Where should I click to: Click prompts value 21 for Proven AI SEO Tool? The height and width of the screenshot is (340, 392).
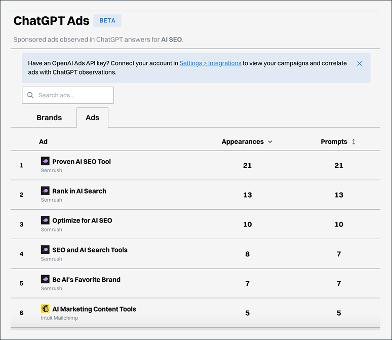[x=339, y=165]
